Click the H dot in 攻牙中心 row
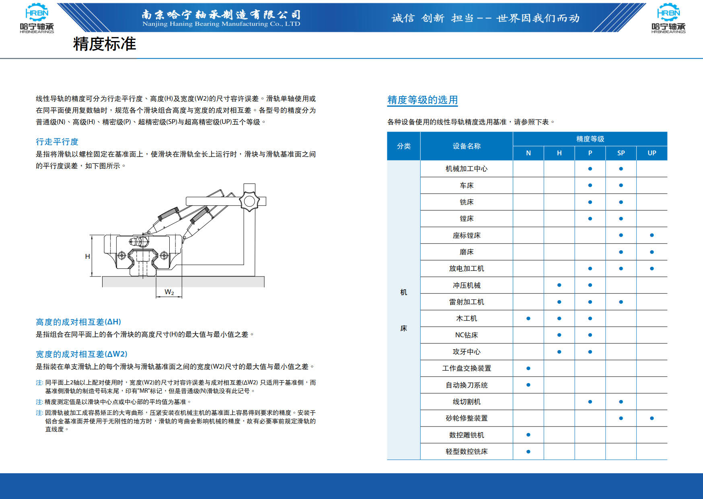Screen dimensions: 703x499 [559, 352]
